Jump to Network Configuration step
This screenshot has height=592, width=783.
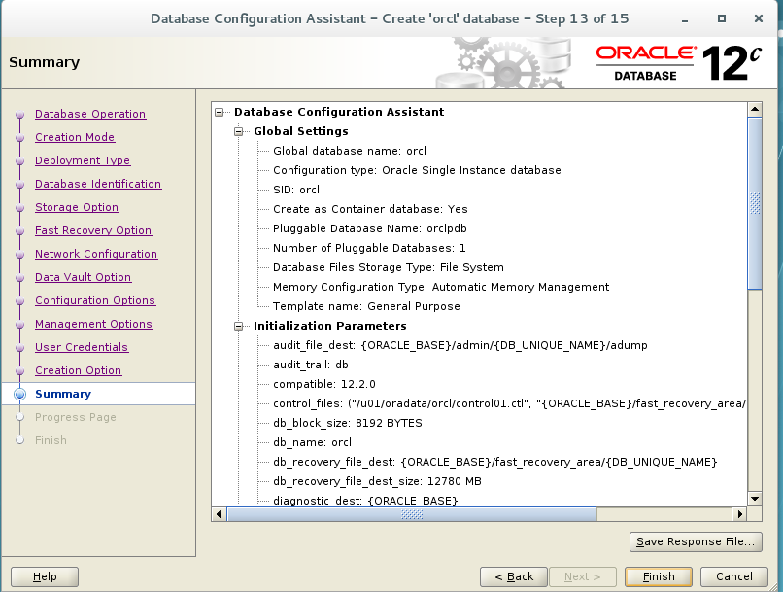[96, 254]
